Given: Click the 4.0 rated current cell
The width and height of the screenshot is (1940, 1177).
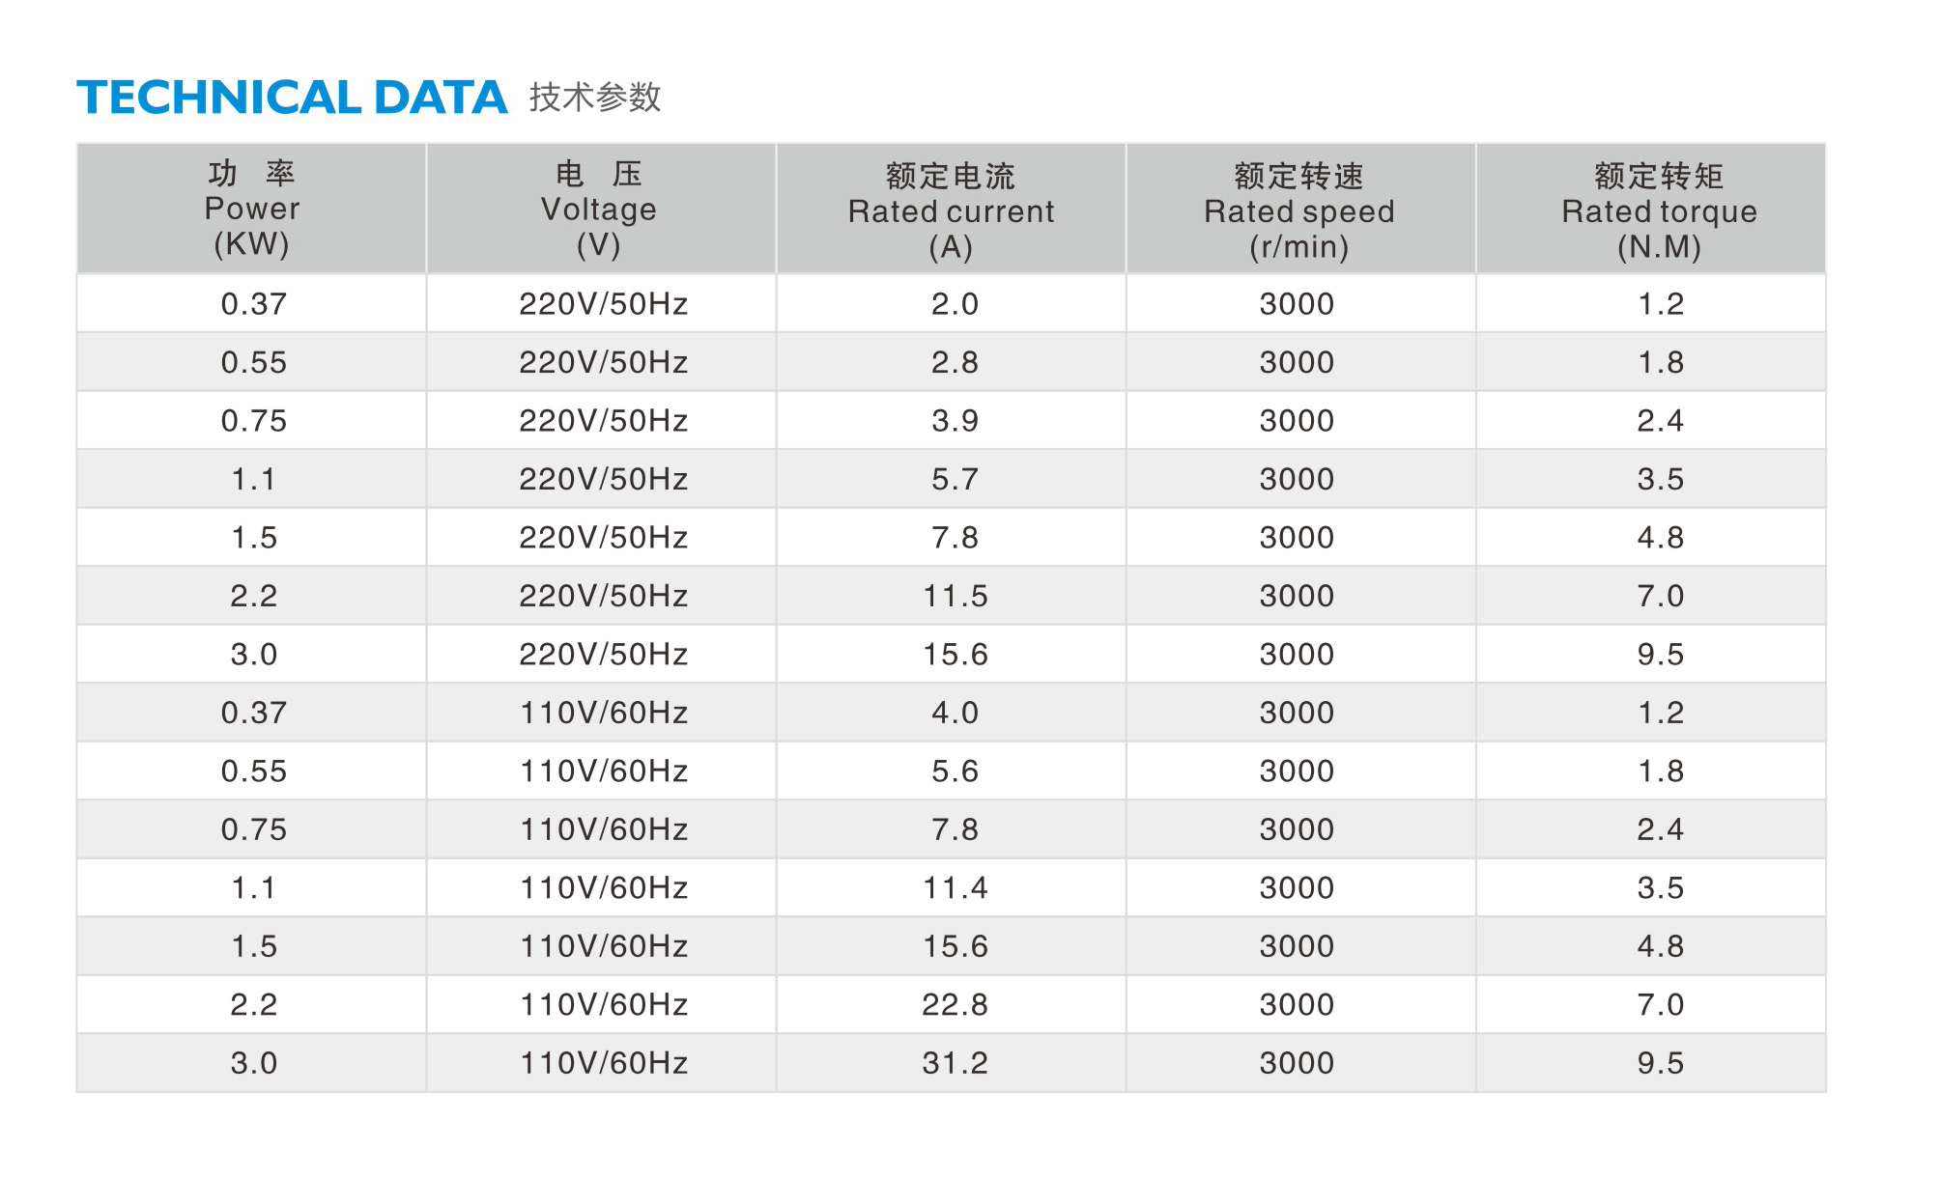Looking at the screenshot, I should [951, 713].
